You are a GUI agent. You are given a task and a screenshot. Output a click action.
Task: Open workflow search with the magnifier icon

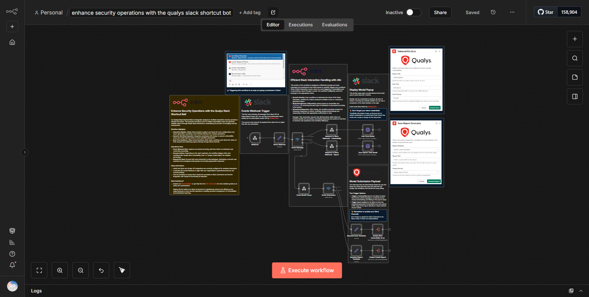(575, 58)
